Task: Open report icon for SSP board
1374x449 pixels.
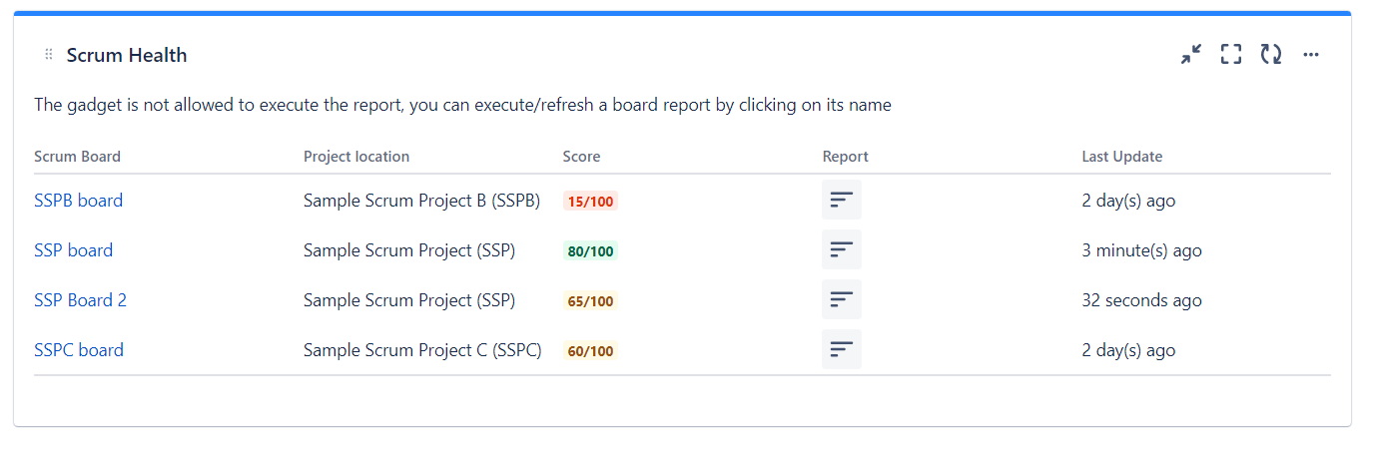Action: pyautogui.click(x=842, y=249)
